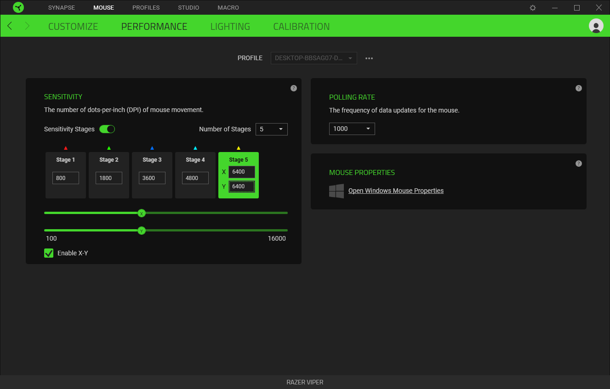The image size is (610, 389).
Task: Click the RAZER VIPER device label
Action: tap(305, 382)
